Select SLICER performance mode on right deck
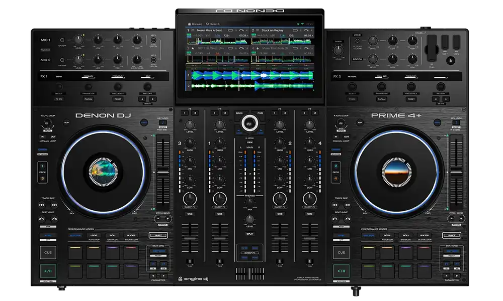 click(x=425, y=235)
